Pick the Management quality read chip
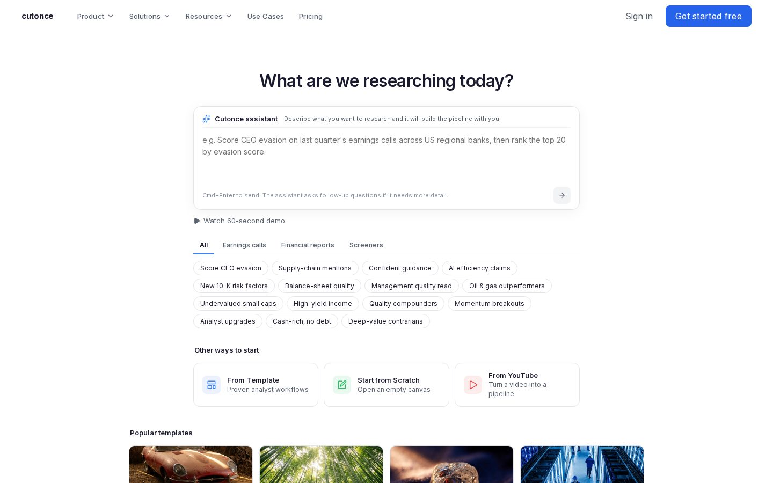The height and width of the screenshot is (483, 773). (412, 286)
